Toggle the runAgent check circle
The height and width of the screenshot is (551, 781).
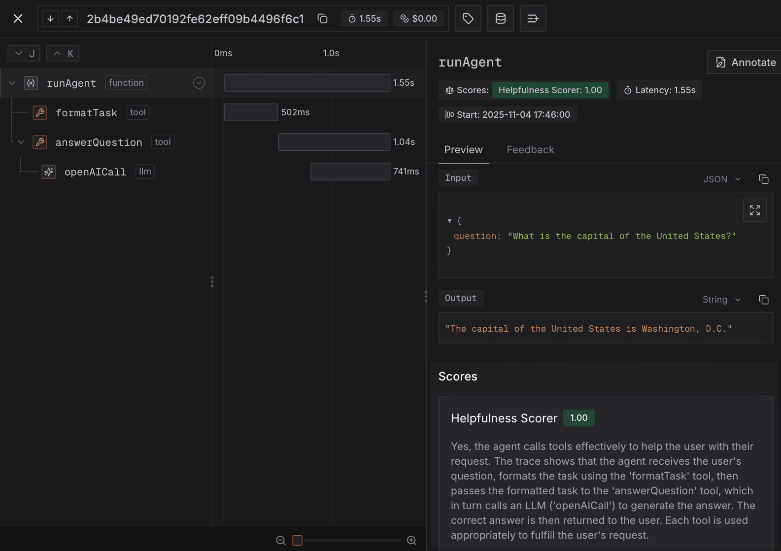click(199, 83)
